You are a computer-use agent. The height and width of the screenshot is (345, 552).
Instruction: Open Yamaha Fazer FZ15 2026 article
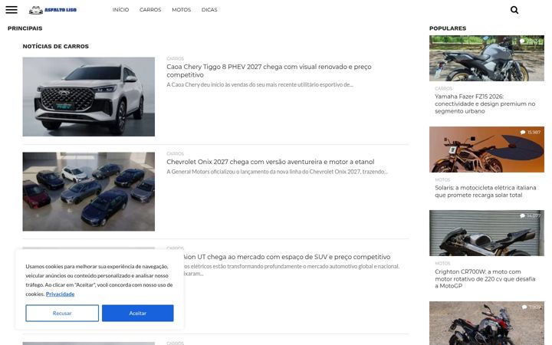(x=485, y=103)
